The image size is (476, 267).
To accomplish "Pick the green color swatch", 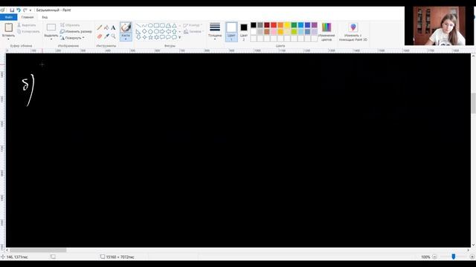I will [295, 25].
